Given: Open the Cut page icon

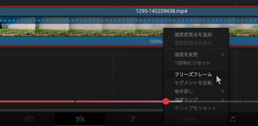Looking at the screenshot, I should click(29, 119).
